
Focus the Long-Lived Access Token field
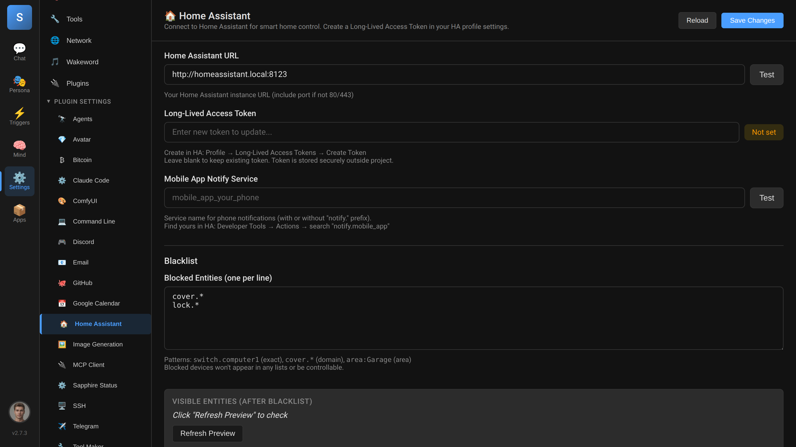click(x=451, y=132)
